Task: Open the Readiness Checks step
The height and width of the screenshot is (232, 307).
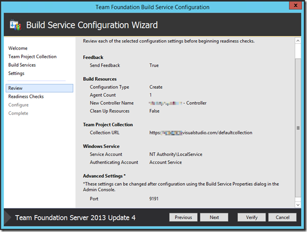Action: pos(26,96)
